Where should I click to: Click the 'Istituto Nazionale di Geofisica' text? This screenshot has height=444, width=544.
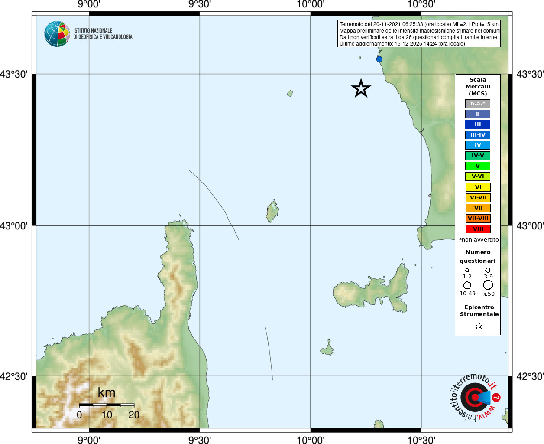pyautogui.click(x=103, y=34)
